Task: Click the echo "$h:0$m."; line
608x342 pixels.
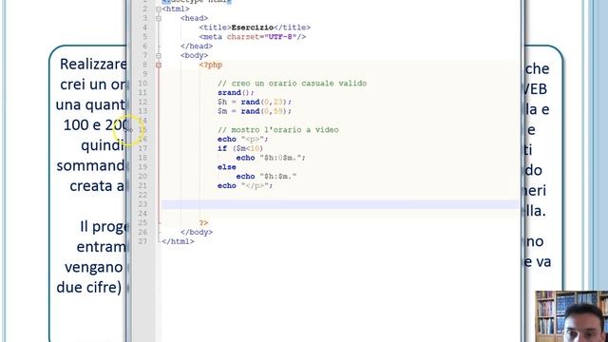Action: (x=271, y=158)
